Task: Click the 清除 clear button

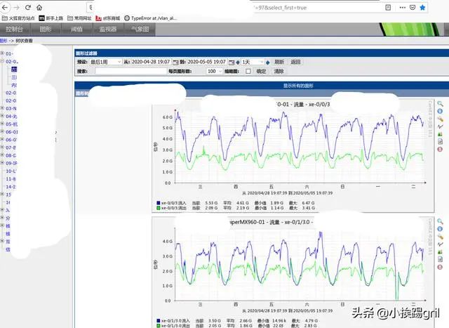Action: point(279,71)
